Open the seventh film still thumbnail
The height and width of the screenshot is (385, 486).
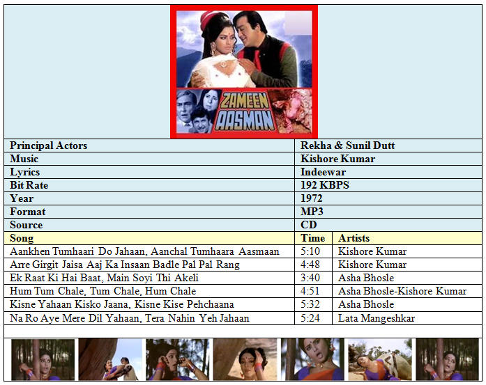pos(447,360)
